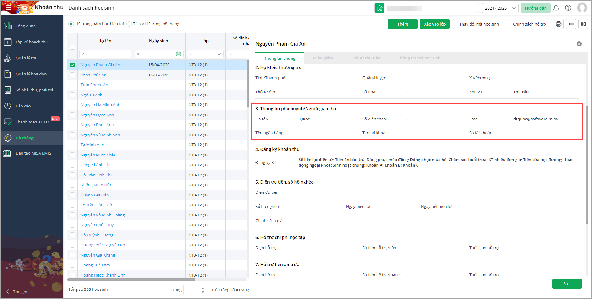Click the detail panel vertical scrollbar
Image resolution: width=592 pixels, height=299 pixels.
[587, 165]
